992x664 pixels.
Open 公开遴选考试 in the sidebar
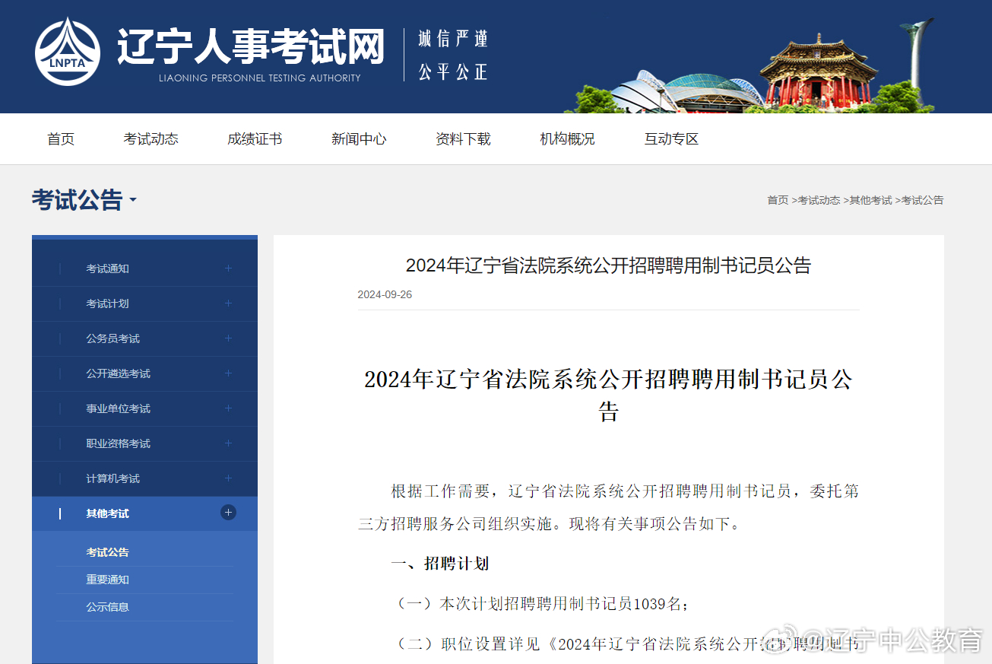coord(118,373)
